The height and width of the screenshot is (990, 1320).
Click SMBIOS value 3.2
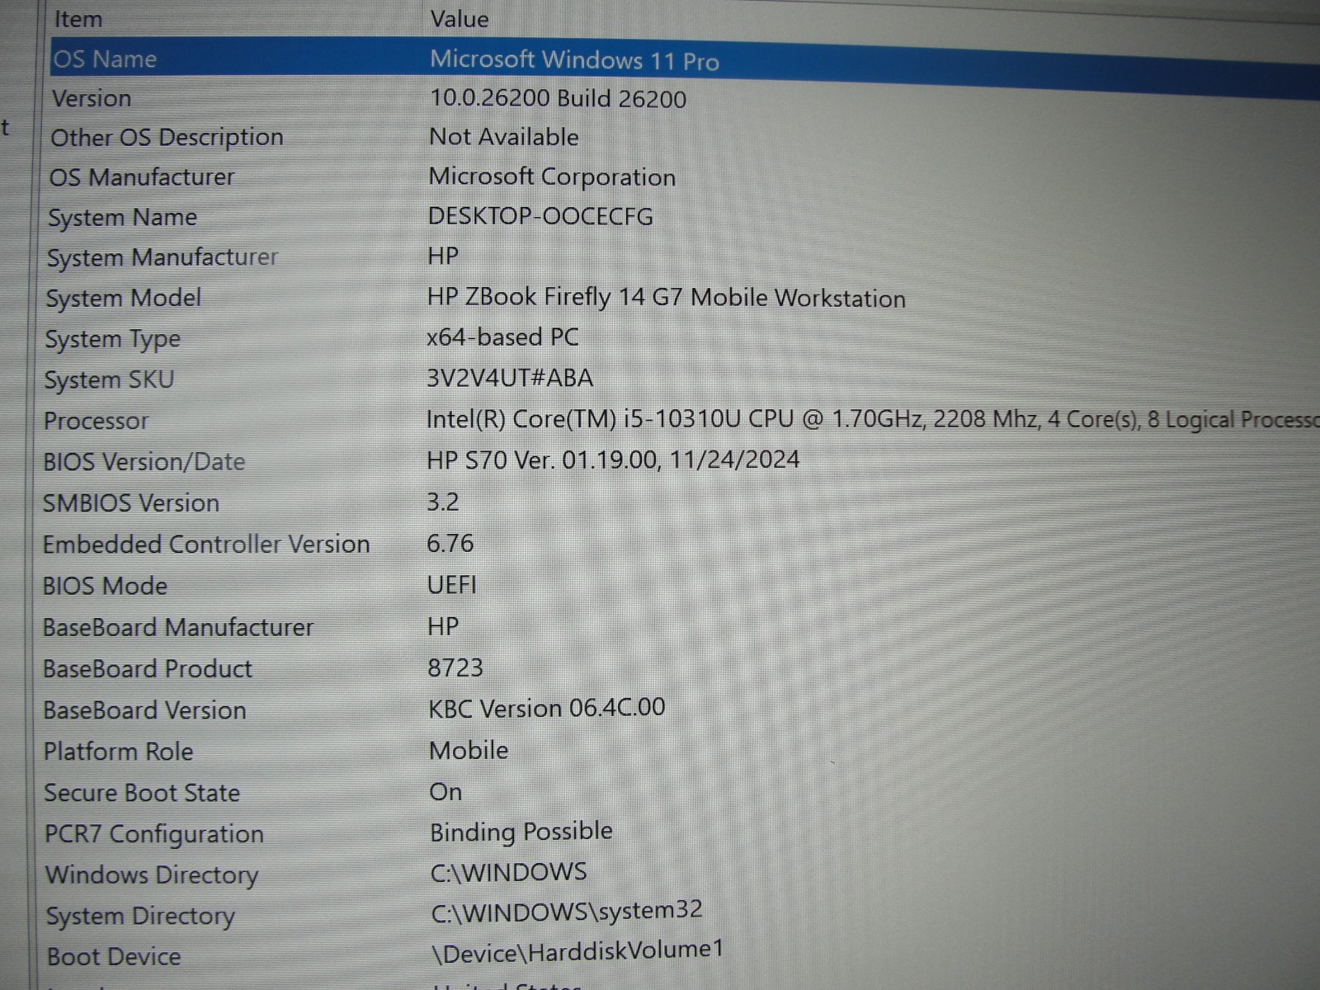(x=443, y=502)
